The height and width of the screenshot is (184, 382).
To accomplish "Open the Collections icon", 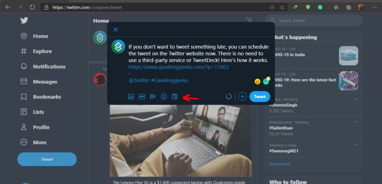I will coord(349,7).
